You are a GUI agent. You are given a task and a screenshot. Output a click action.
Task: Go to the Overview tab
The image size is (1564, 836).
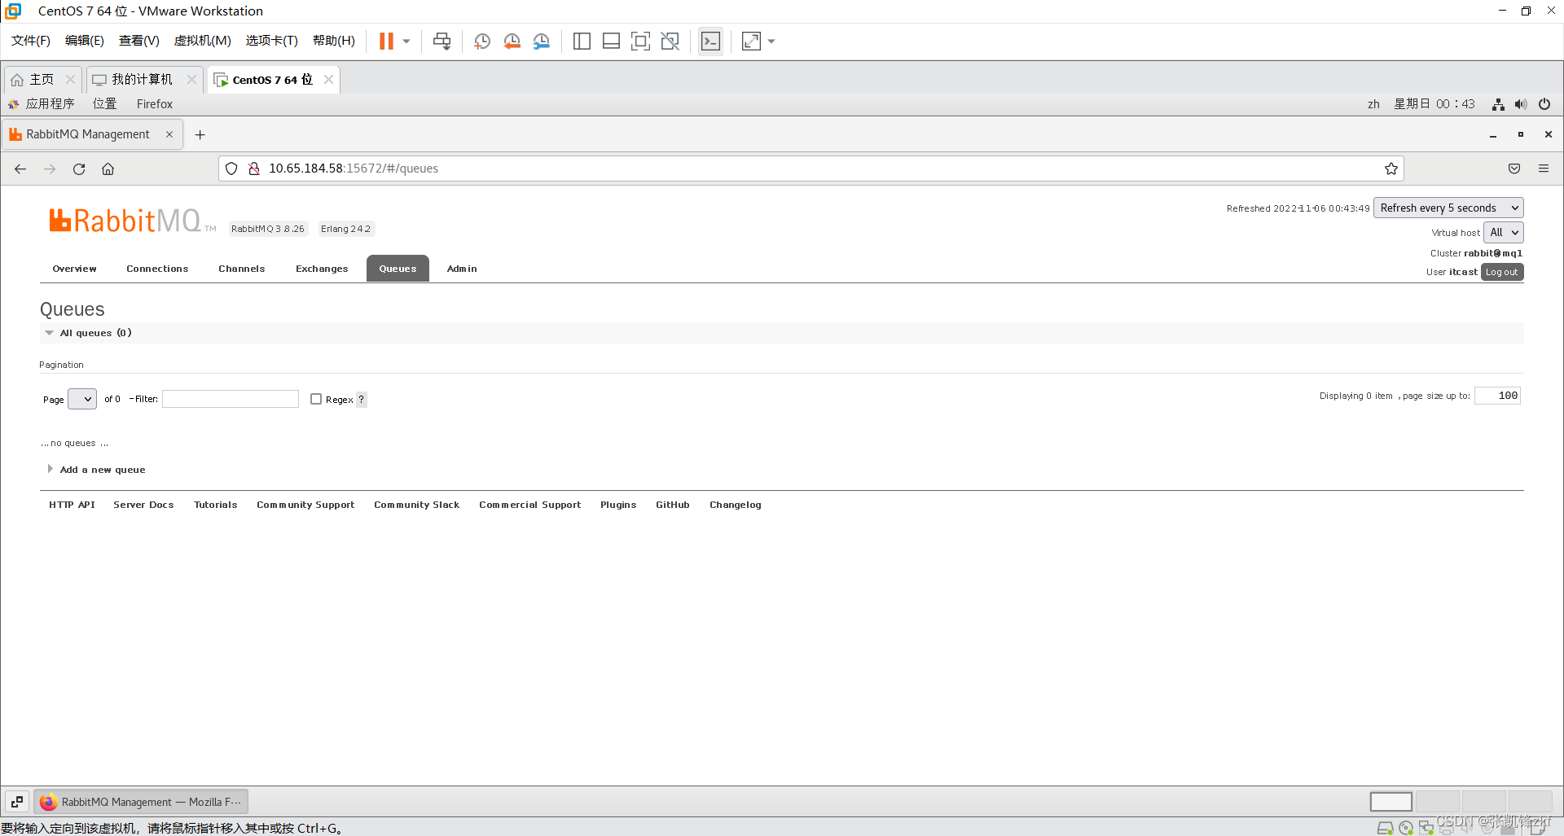coord(74,269)
